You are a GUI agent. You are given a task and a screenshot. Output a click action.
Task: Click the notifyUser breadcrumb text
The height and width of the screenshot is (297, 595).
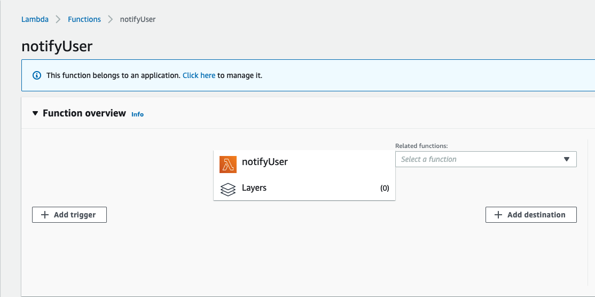[138, 19]
